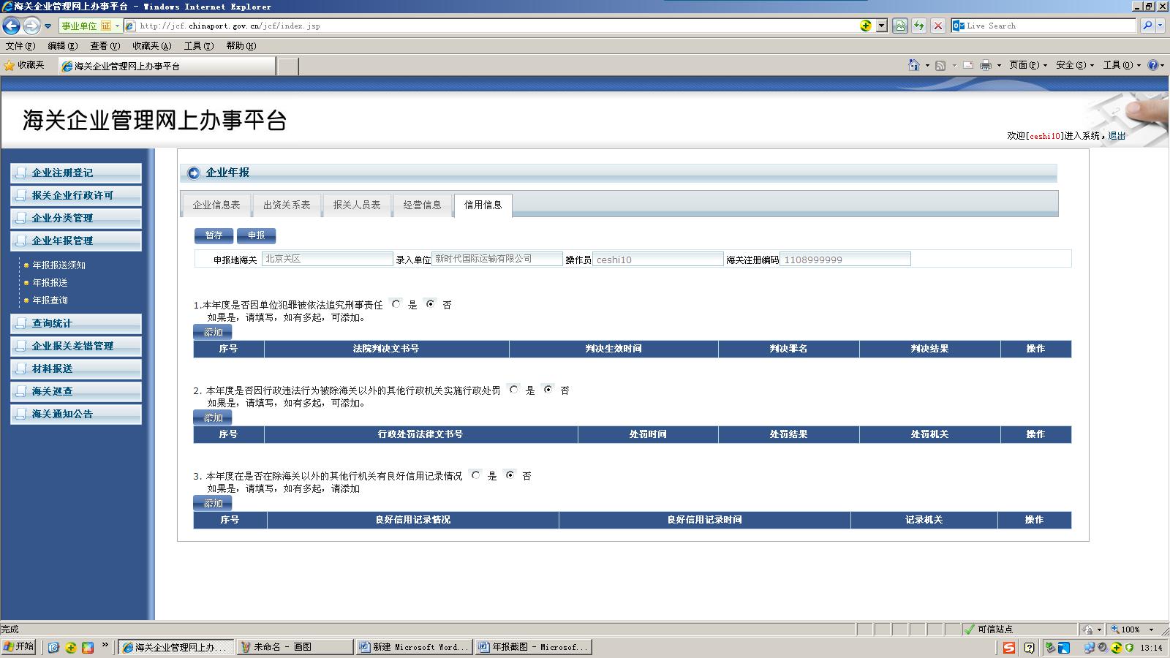This screenshot has height=658, width=1170.
Task: Open the IE help question mark icon
Action: (x=1152, y=65)
